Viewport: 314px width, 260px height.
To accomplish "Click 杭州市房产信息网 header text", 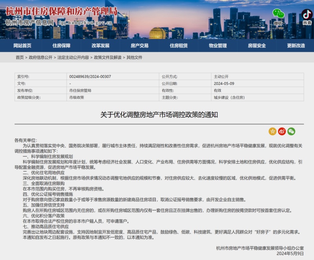I will pyautogui.click(x=29, y=22).
